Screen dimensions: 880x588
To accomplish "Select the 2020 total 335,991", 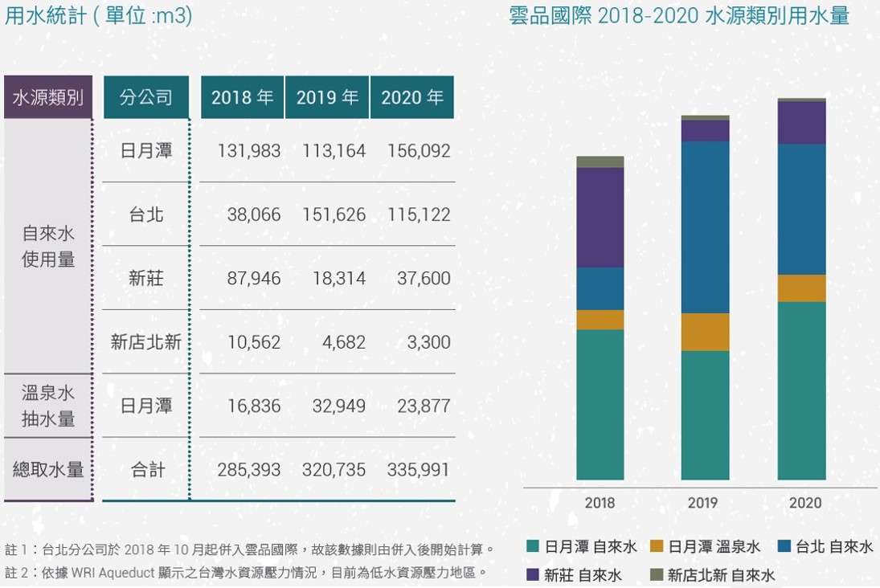I will tap(418, 469).
